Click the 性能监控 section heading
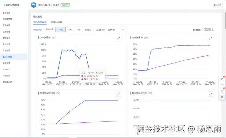 [38, 17]
